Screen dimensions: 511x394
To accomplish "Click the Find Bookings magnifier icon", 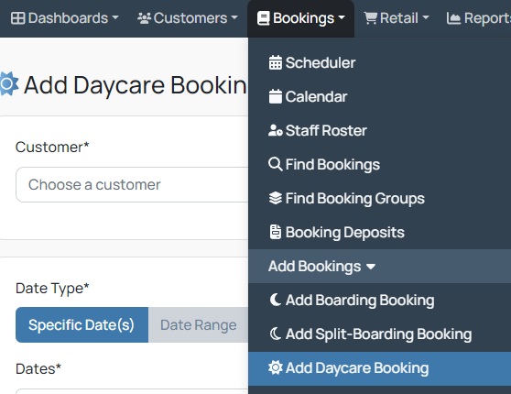I will [x=276, y=164].
